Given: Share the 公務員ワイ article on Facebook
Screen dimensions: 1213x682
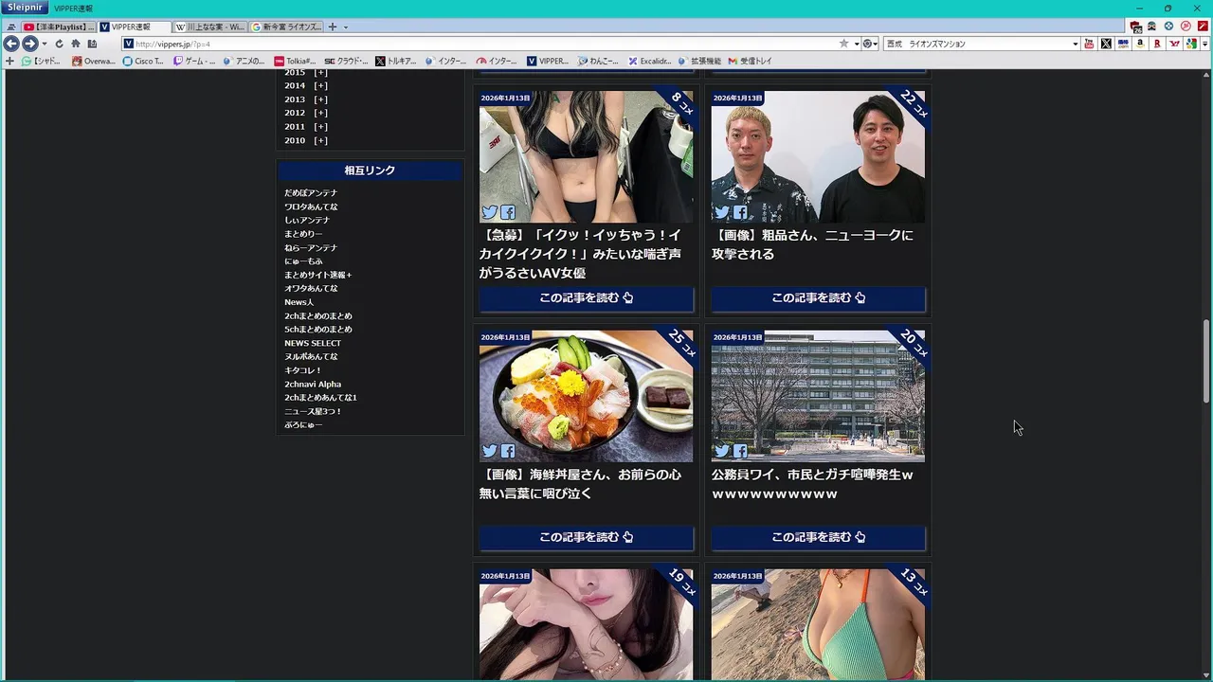Looking at the screenshot, I should coord(740,452).
